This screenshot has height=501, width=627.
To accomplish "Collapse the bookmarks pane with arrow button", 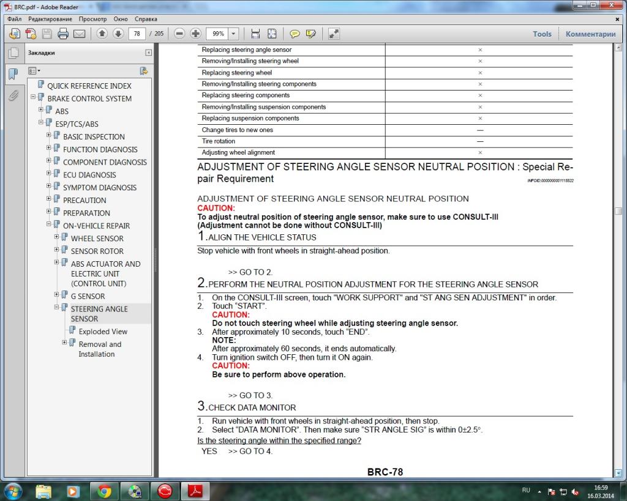I will tap(148, 53).
